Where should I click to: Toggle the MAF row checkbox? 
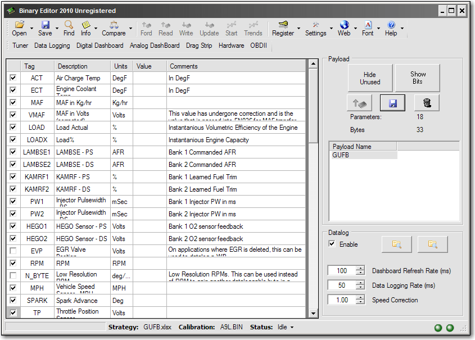(13, 102)
